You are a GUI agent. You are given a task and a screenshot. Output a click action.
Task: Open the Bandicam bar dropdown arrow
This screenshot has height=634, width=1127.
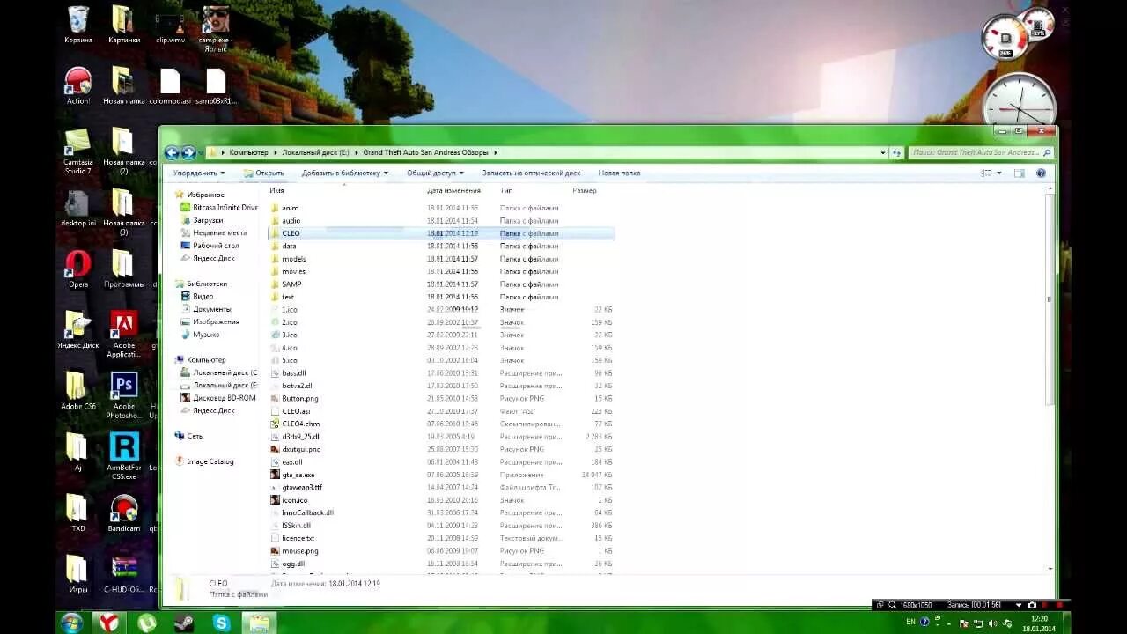click(1019, 605)
